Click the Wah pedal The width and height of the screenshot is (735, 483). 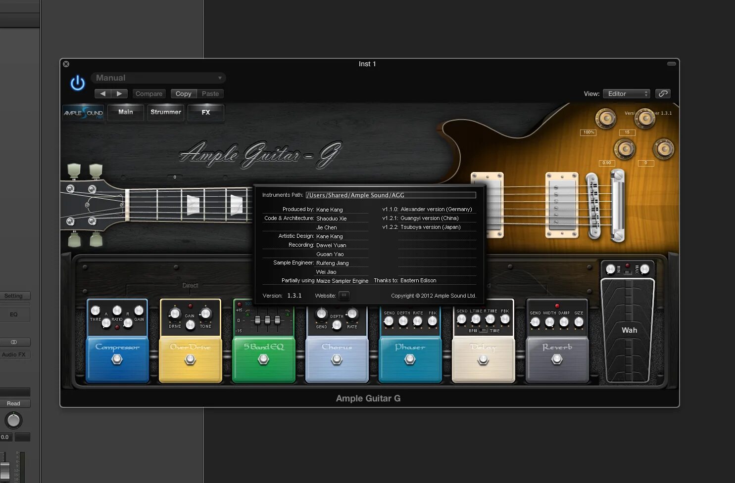pos(628,330)
